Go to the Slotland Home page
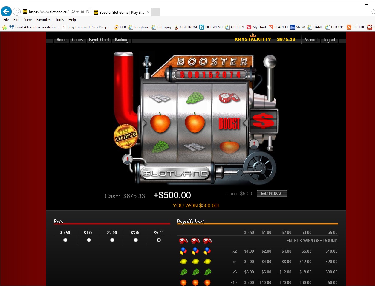 tap(62, 40)
